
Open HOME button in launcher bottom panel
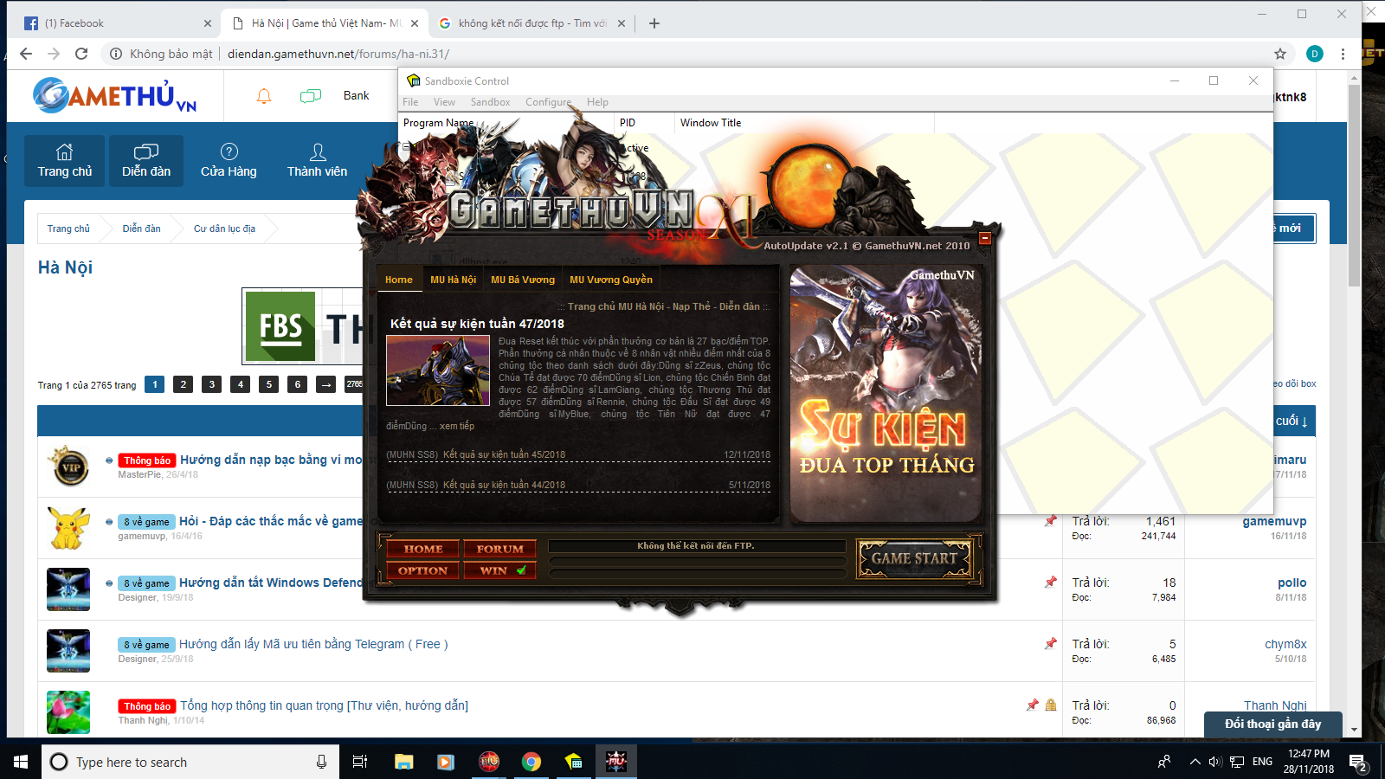point(423,549)
